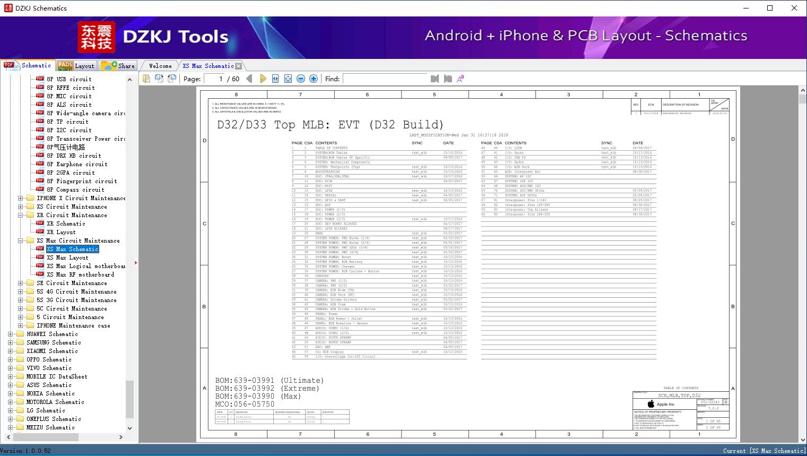Zoom out with the minus icon
Screen dimensions: 807x456
point(301,79)
